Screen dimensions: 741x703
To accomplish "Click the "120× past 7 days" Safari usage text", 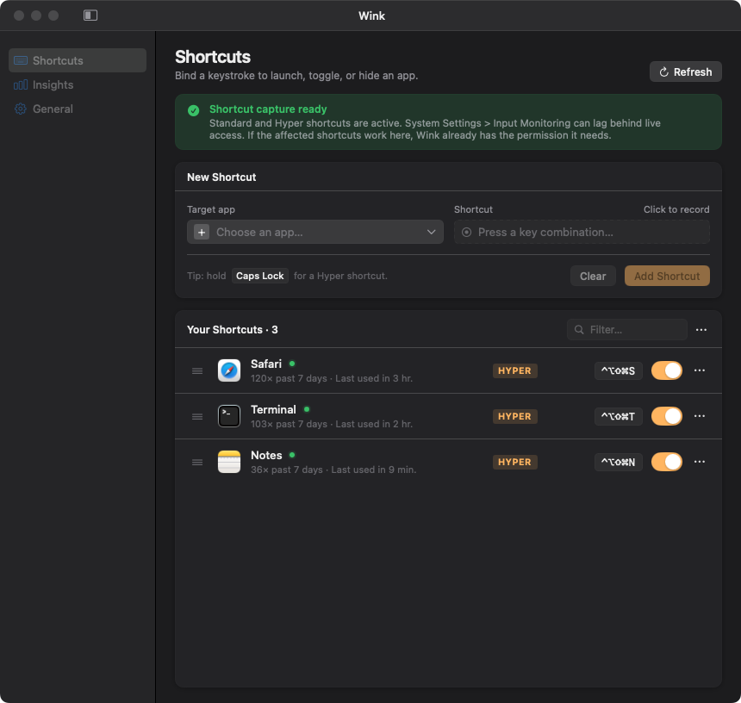I will (289, 378).
